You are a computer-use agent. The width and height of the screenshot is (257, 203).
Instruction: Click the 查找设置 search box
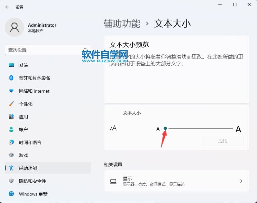point(45,50)
